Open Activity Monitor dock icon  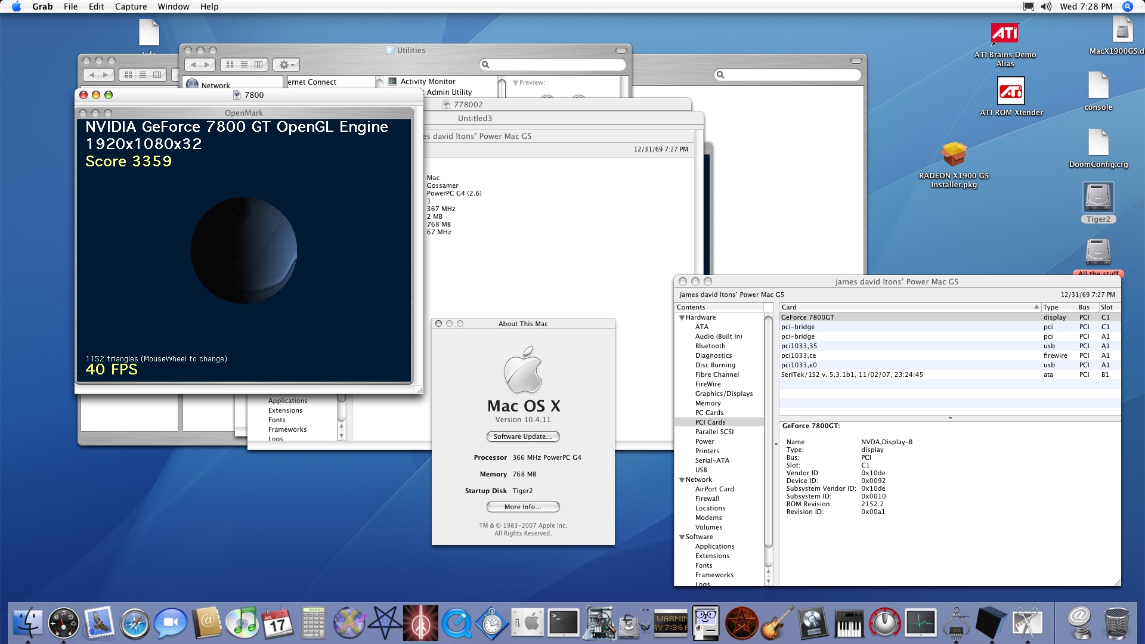(920, 624)
